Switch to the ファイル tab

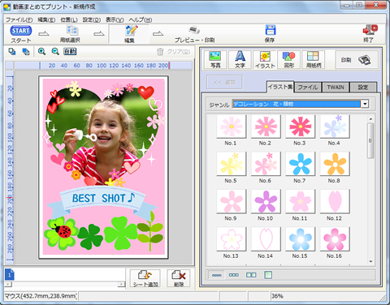point(308,88)
